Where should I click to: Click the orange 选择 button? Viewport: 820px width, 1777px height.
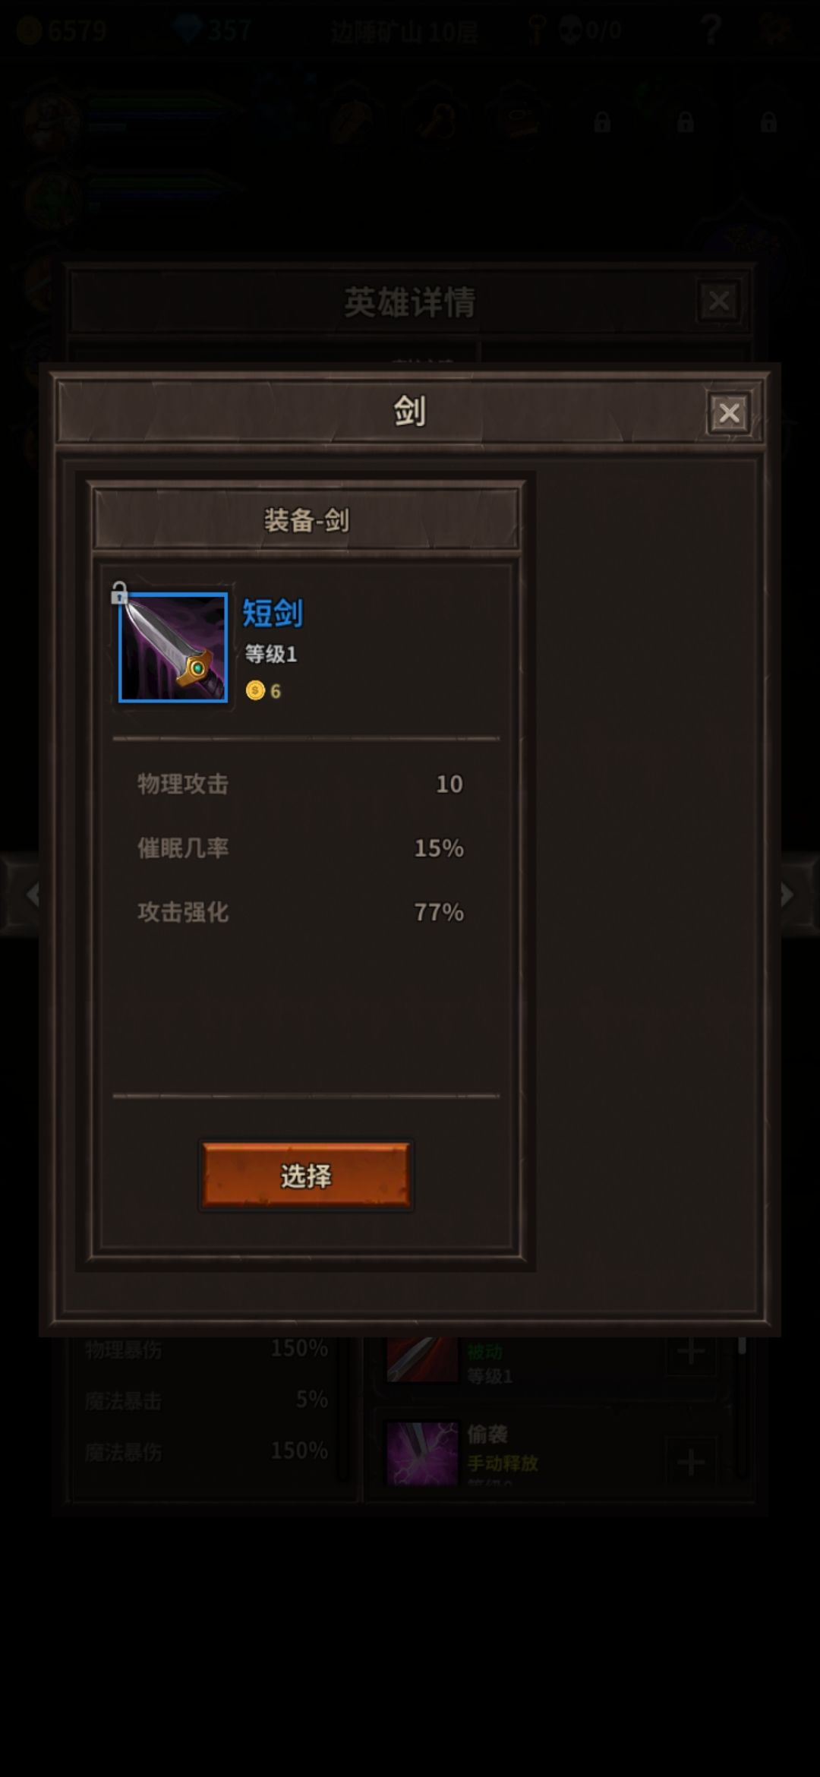[306, 1175]
